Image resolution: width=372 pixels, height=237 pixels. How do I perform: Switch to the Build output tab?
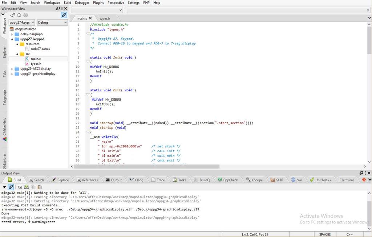point(14,180)
